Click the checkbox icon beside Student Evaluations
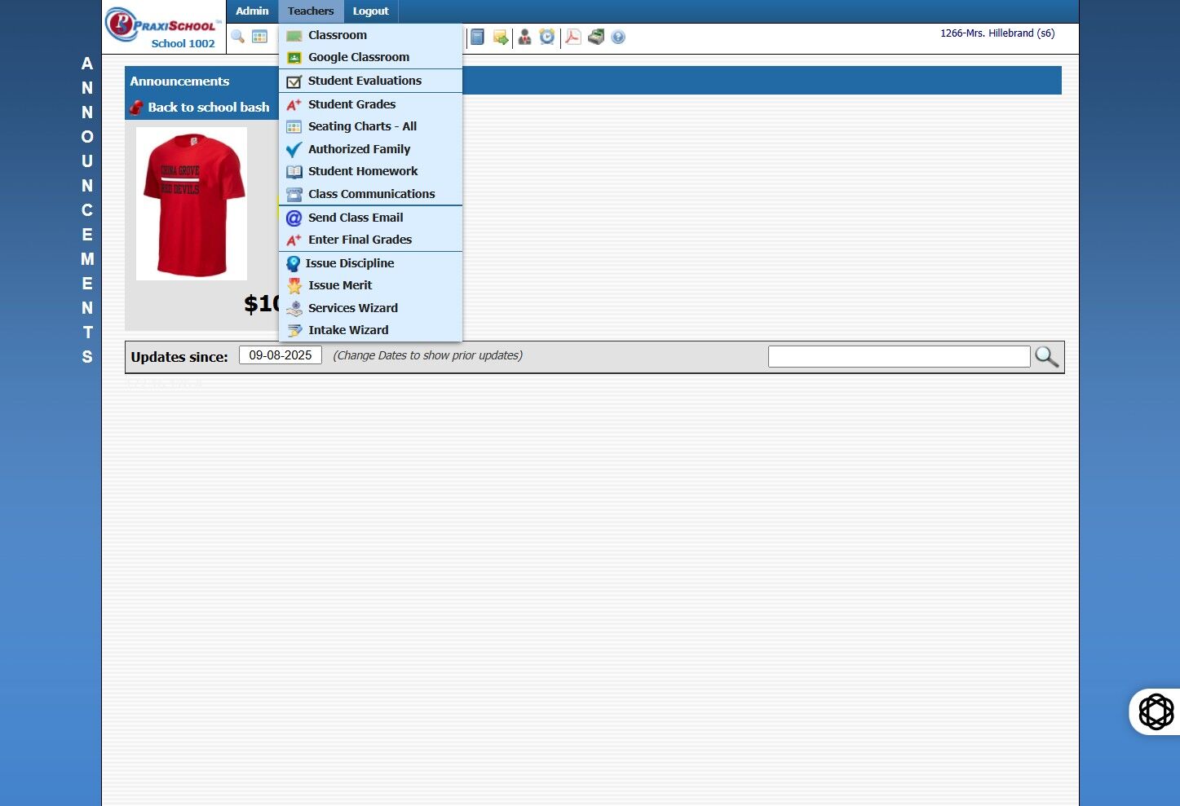This screenshot has width=1180, height=806. [294, 81]
